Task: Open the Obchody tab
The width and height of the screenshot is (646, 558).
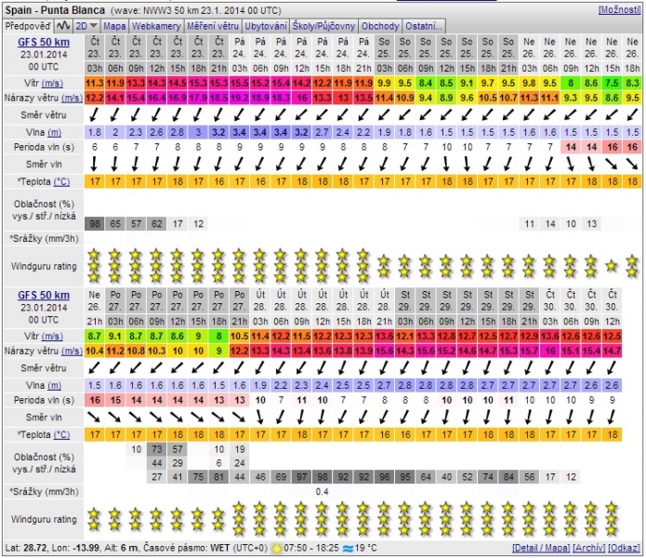Action: click(x=382, y=26)
